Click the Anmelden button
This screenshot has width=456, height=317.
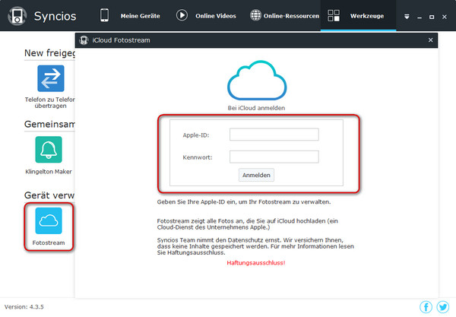tap(256, 175)
